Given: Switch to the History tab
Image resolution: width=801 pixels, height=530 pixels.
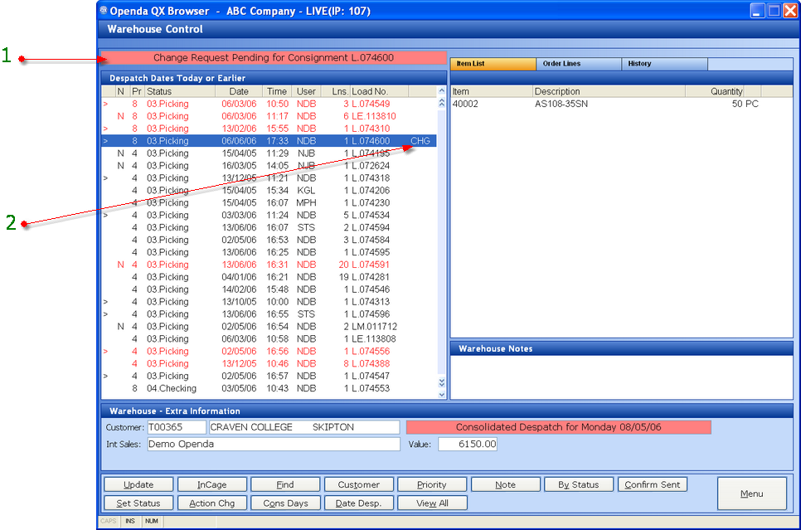Looking at the screenshot, I should (665, 64).
